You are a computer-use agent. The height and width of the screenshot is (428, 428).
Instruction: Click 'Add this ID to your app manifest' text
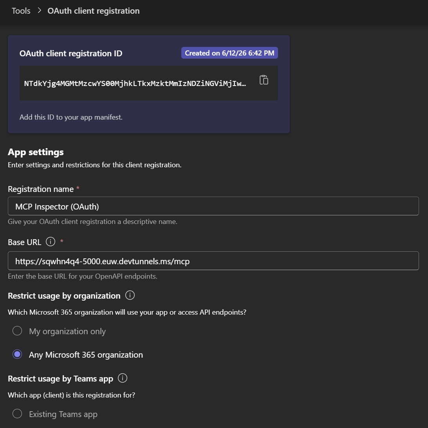point(71,117)
